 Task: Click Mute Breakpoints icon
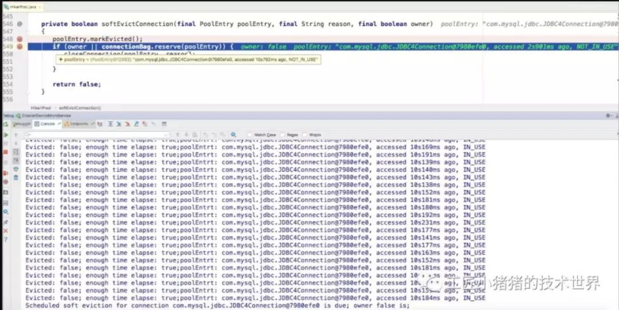click(x=6, y=182)
